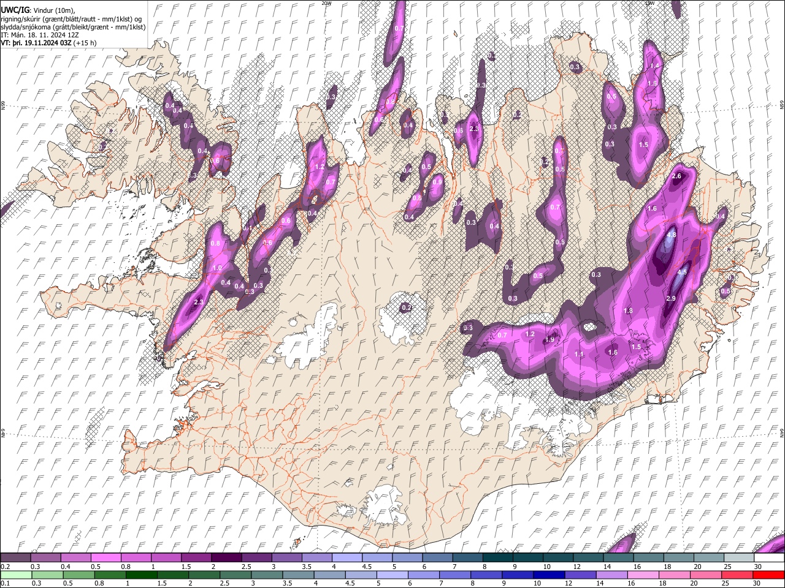
Task: Select upper legend swatch between 2.5 and 3
Action: point(256,558)
